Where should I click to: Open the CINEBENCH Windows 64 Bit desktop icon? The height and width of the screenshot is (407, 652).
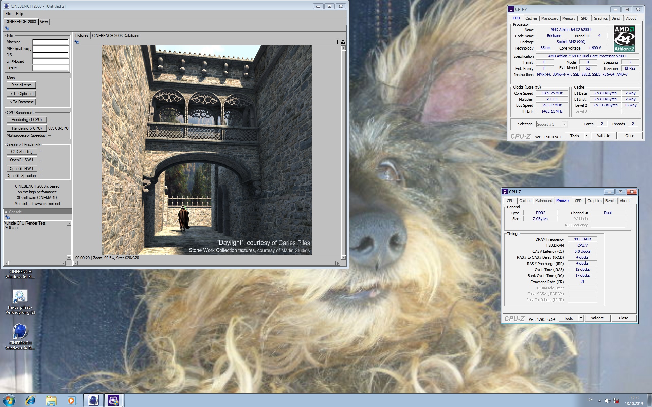click(x=20, y=331)
